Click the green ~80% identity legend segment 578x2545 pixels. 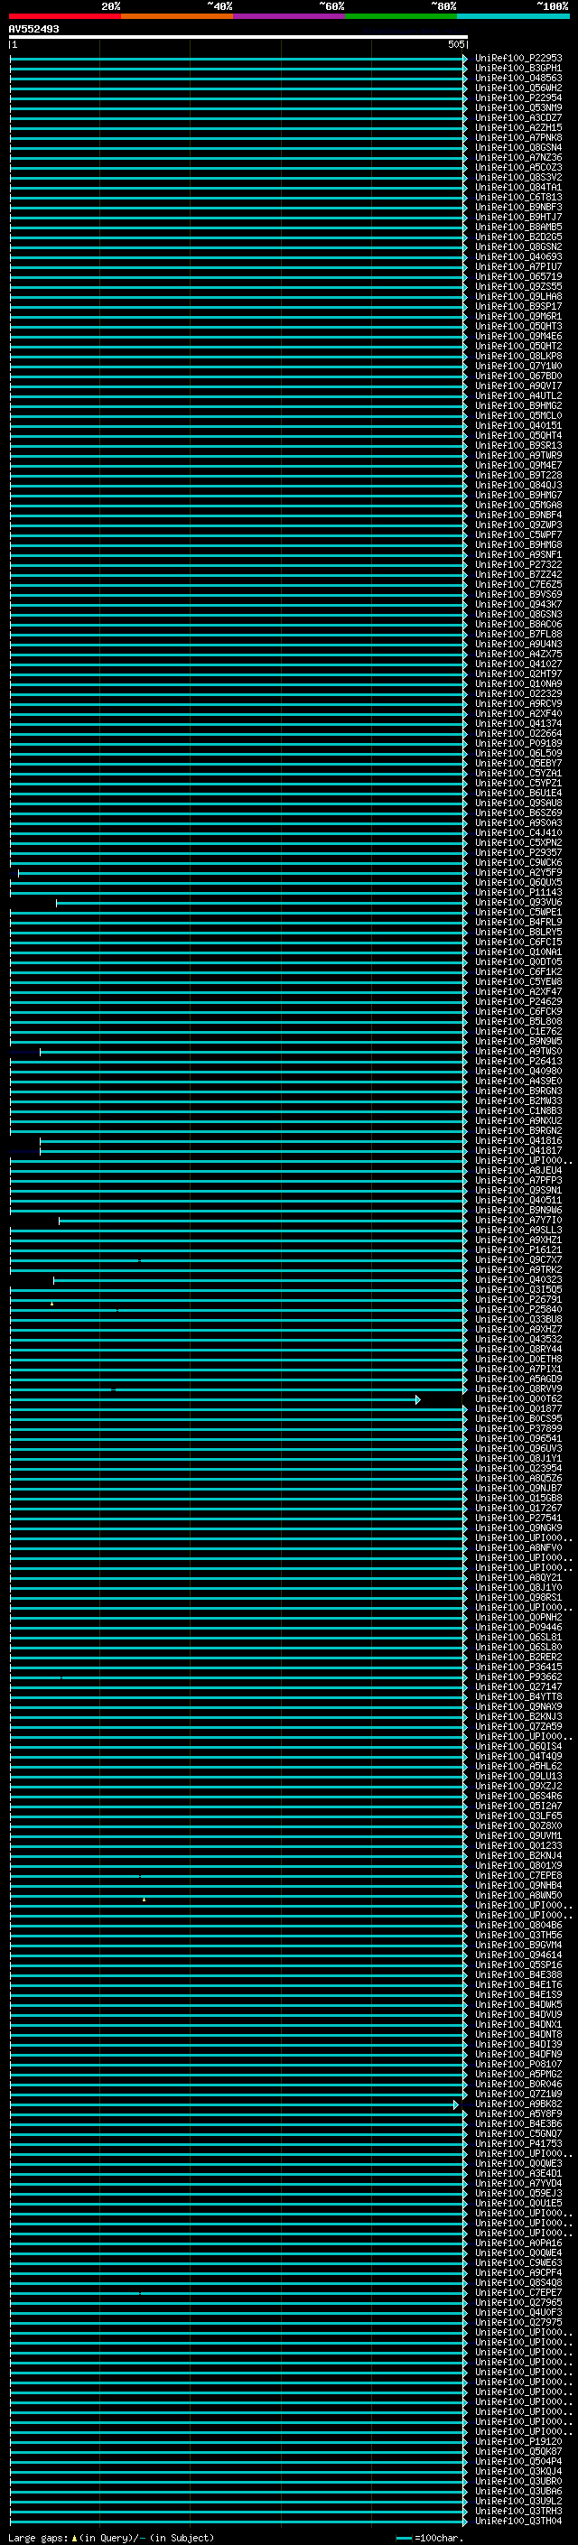point(401,16)
